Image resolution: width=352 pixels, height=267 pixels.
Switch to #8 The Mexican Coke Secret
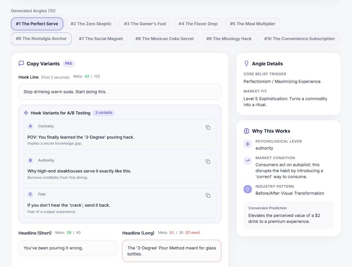pos(165,39)
